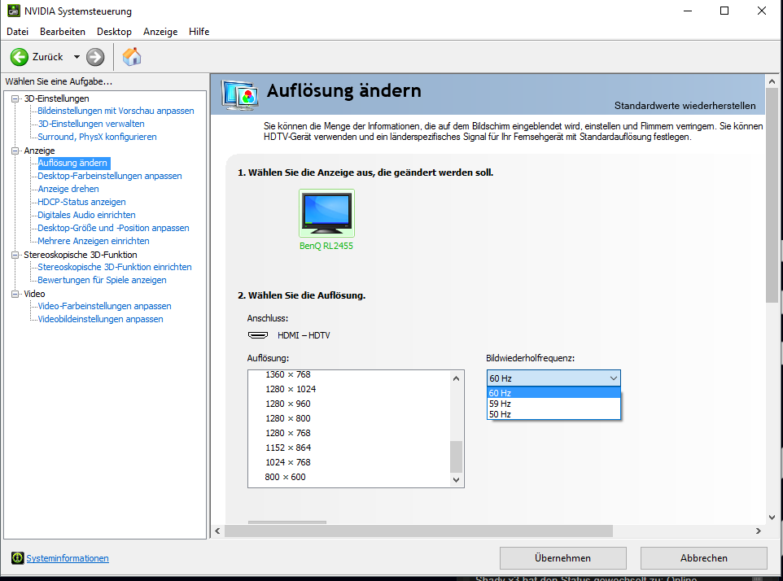The image size is (783, 581).
Task: Click Standardwerte wiederherstellen link
Action: coord(685,106)
